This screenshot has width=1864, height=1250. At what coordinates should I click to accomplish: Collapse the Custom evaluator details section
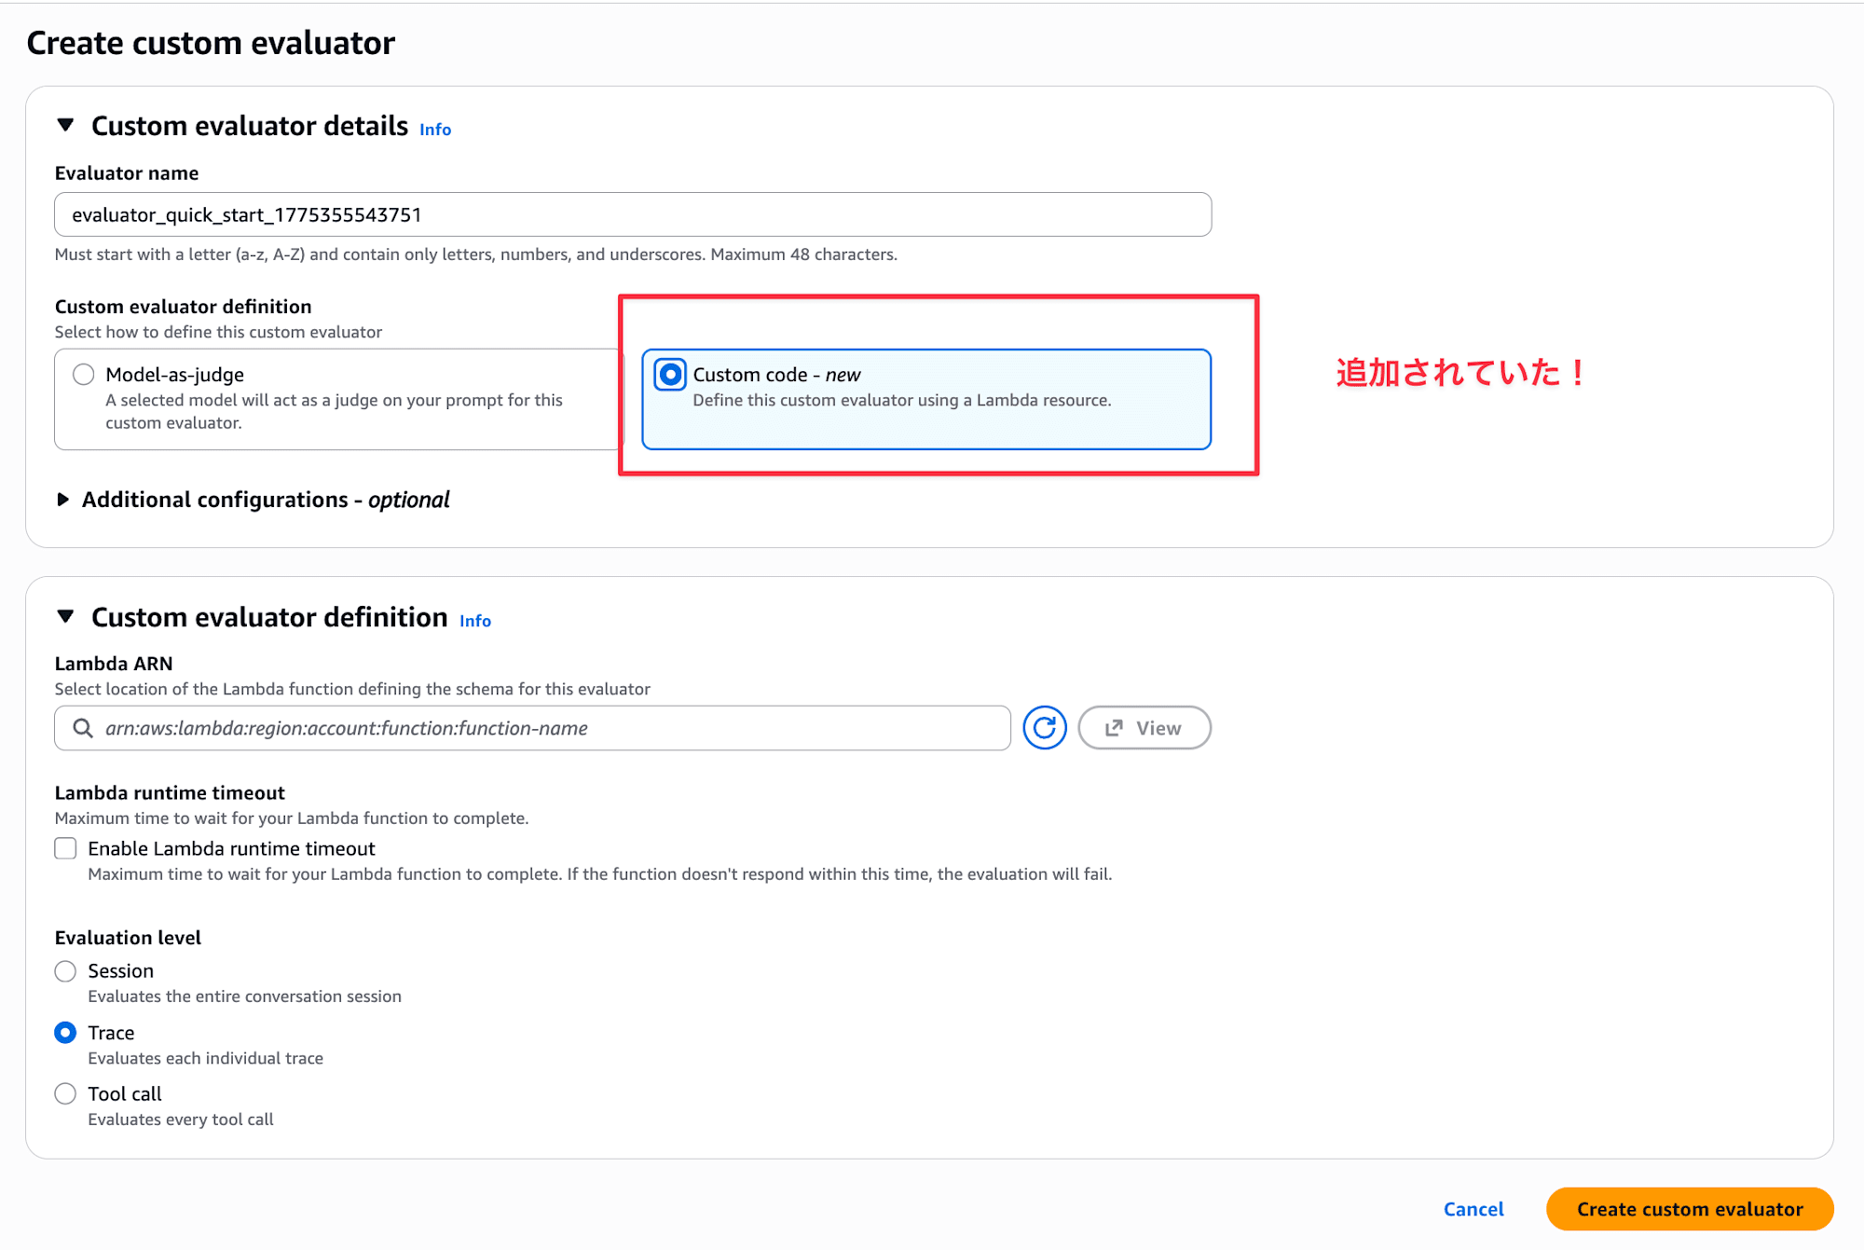(65, 125)
